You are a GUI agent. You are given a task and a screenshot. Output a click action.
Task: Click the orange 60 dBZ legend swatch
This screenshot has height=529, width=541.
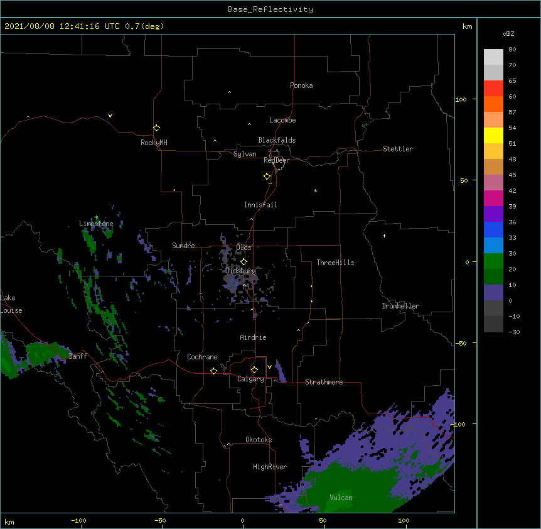pos(493,104)
